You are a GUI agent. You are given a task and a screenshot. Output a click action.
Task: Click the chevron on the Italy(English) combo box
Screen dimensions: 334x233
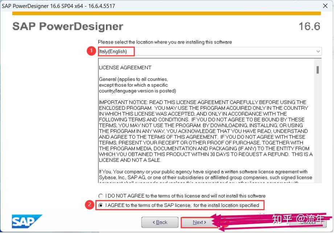coord(318,51)
